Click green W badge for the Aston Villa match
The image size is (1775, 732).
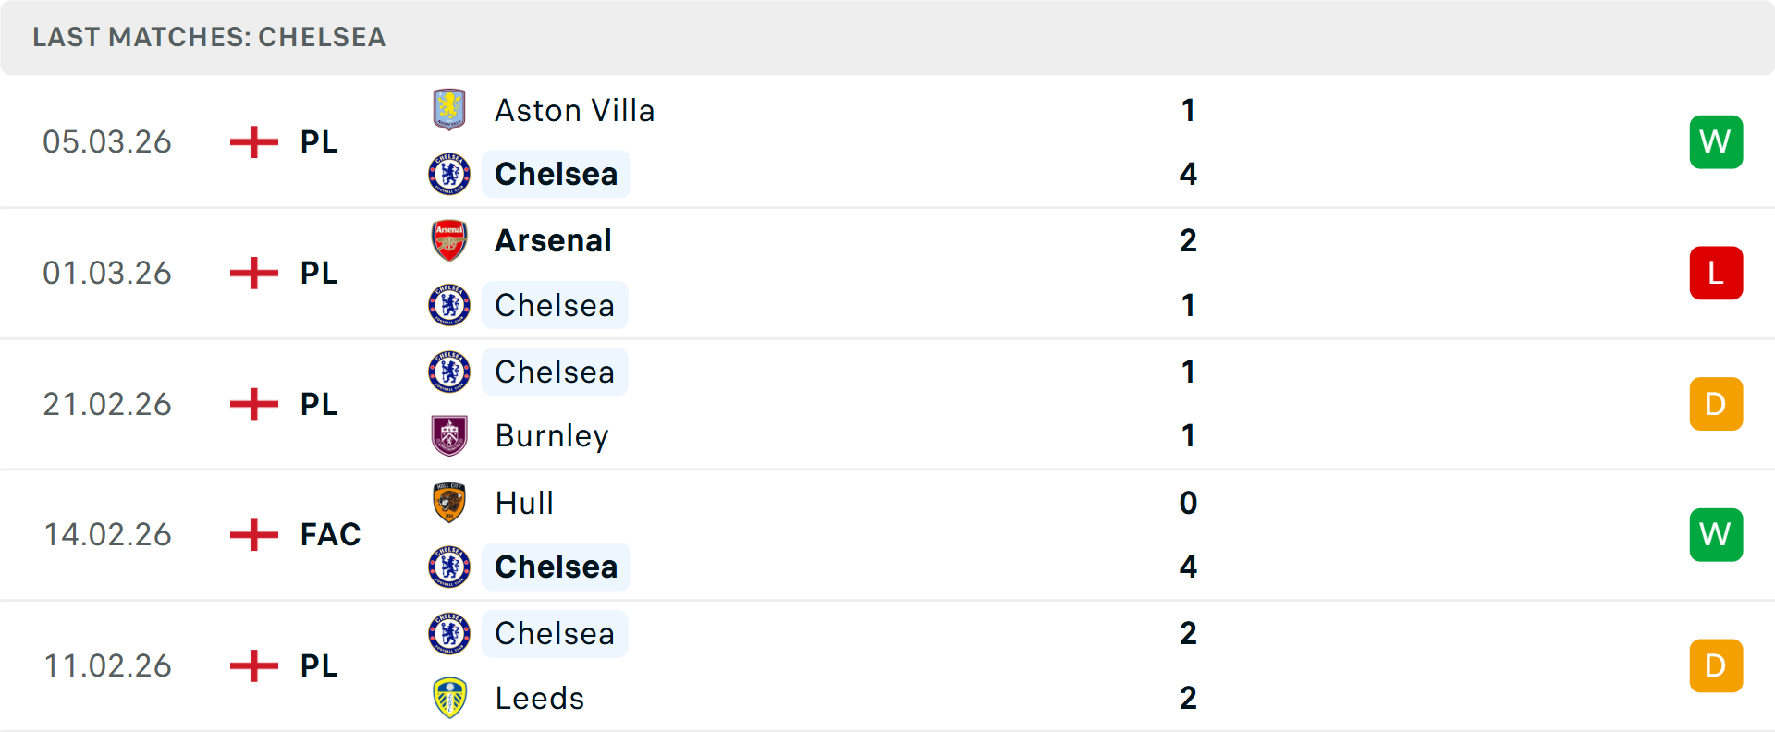click(x=1716, y=141)
